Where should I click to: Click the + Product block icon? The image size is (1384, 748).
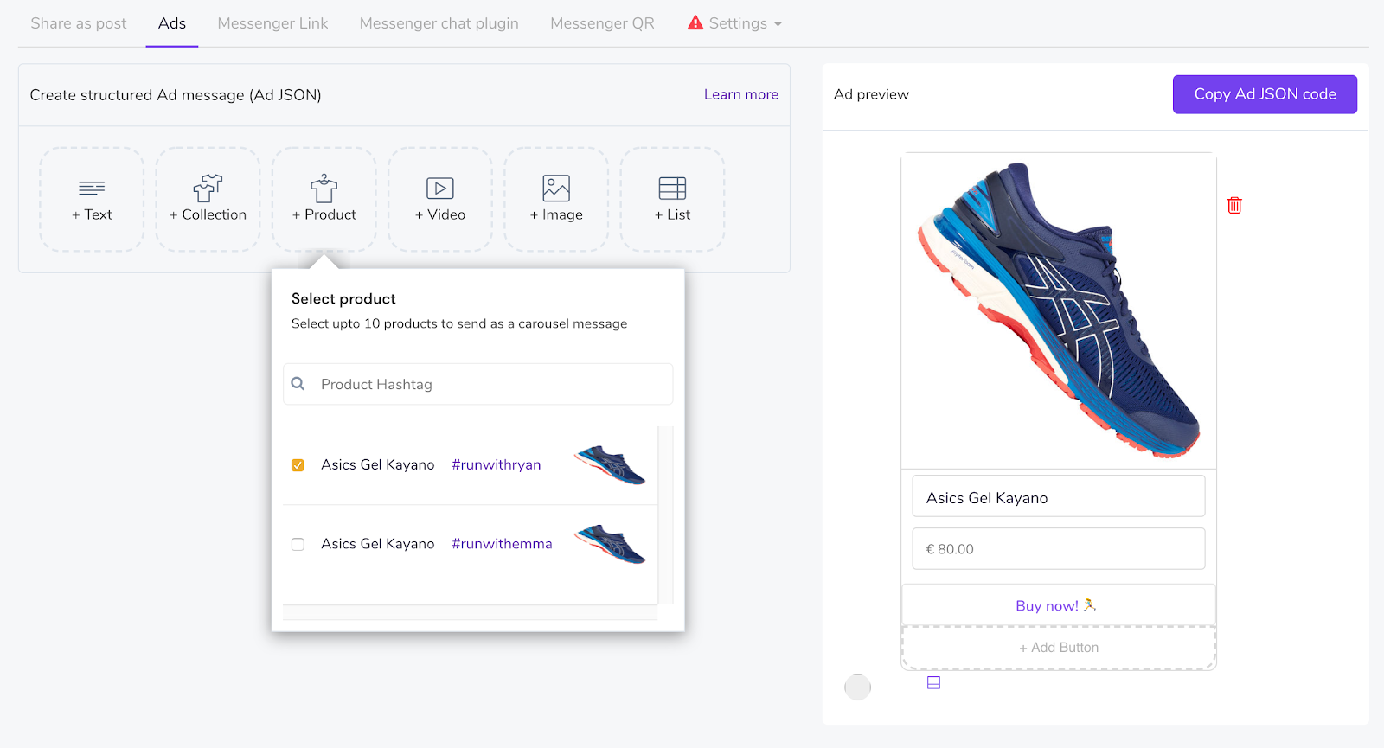coord(324,189)
